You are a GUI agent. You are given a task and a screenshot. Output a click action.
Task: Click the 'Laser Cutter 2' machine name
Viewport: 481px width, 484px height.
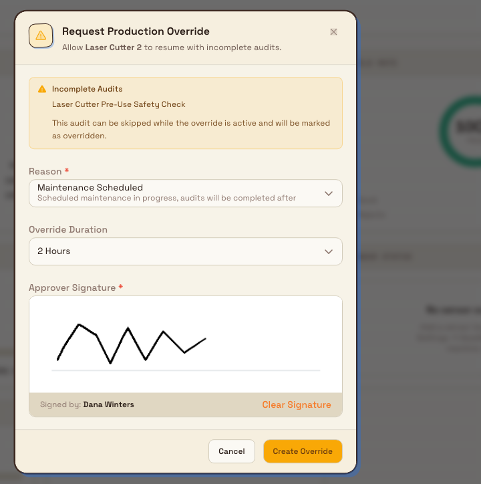(x=113, y=47)
